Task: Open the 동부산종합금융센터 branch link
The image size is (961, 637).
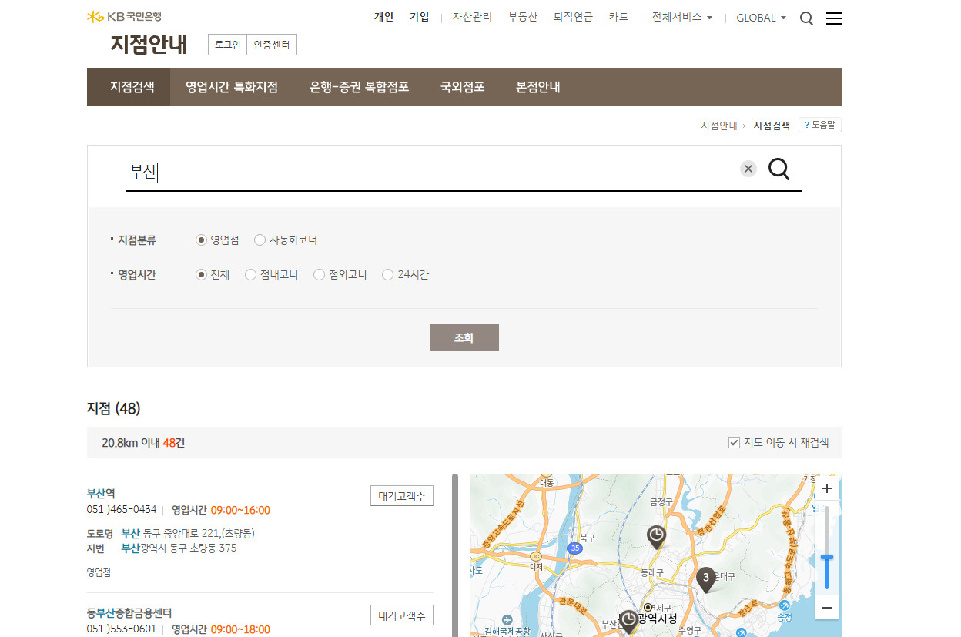Action: [x=129, y=613]
